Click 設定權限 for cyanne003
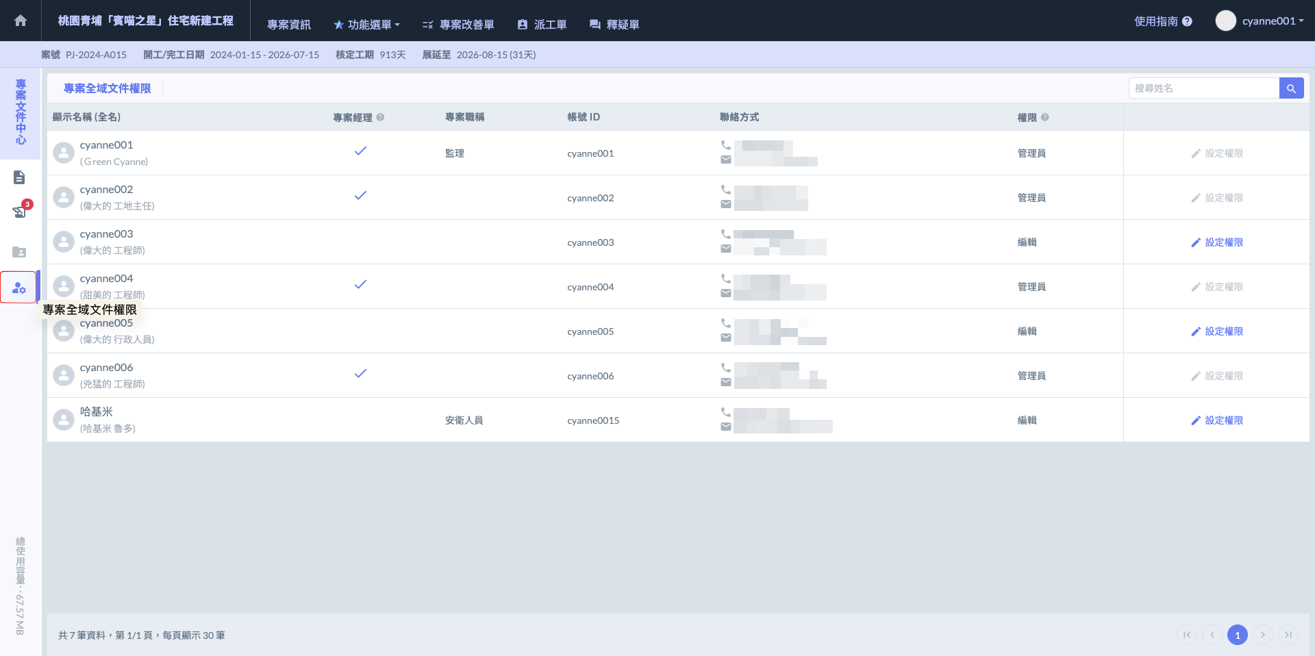 coord(1217,242)
